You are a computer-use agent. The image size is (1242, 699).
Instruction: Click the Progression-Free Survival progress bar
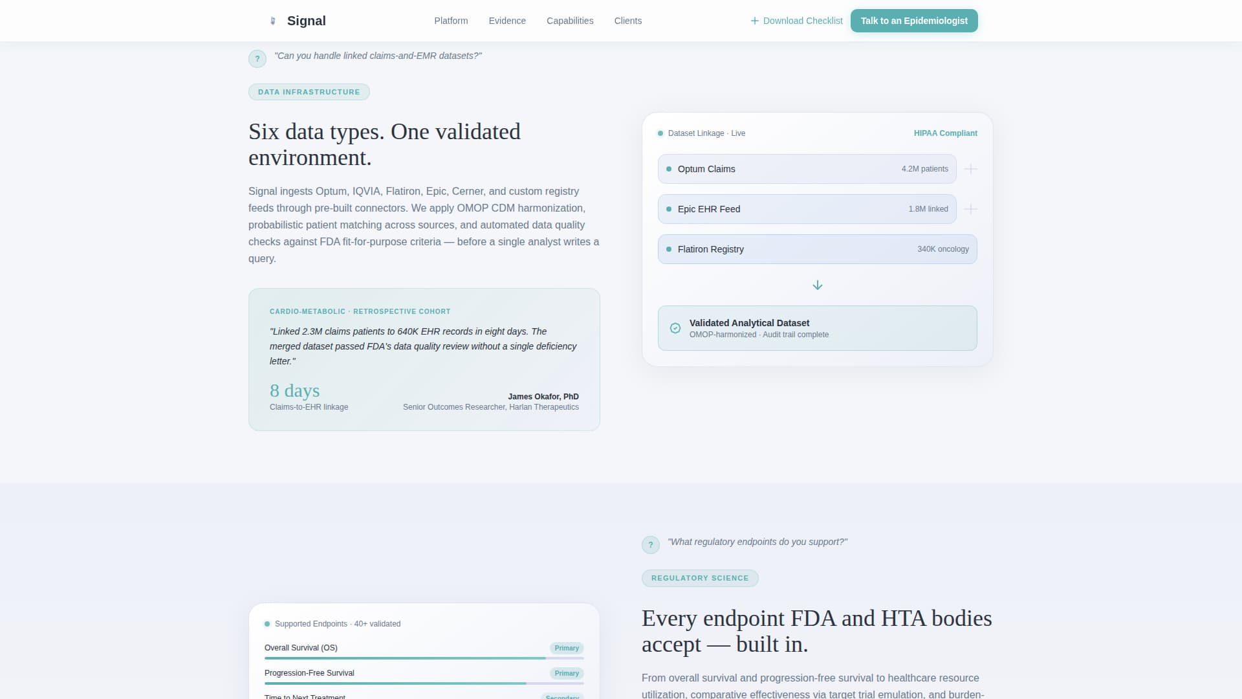click(x=424, y=683)
